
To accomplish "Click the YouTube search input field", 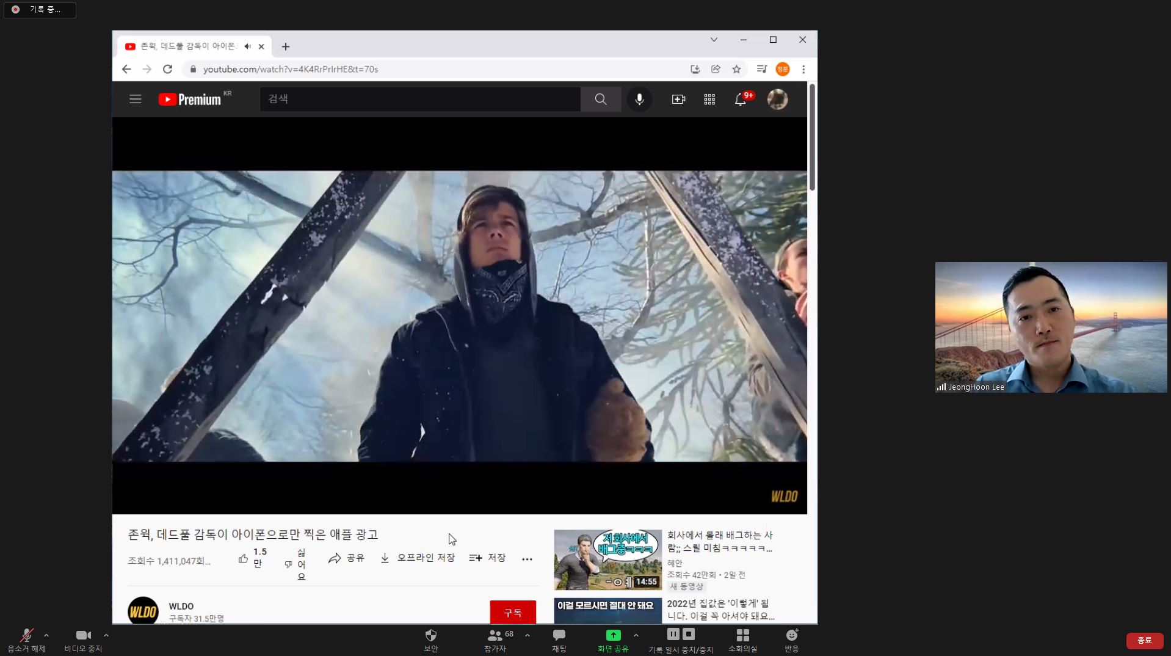I will point(420,99).
